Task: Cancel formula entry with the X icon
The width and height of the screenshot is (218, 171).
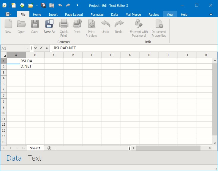Action: [35, 48]
